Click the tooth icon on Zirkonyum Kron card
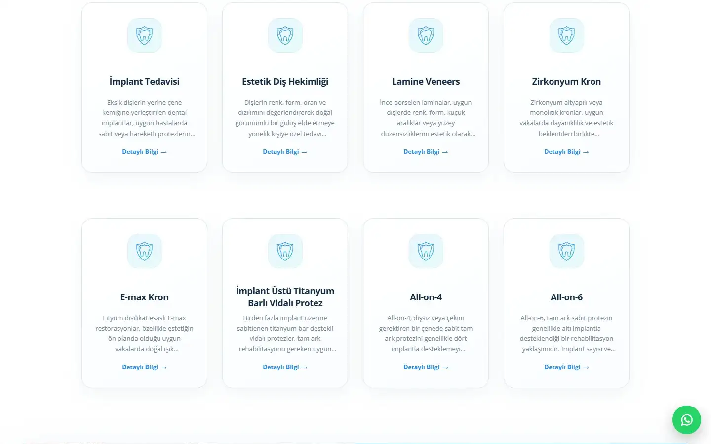The image size is (711, 444). click(567, 36)
